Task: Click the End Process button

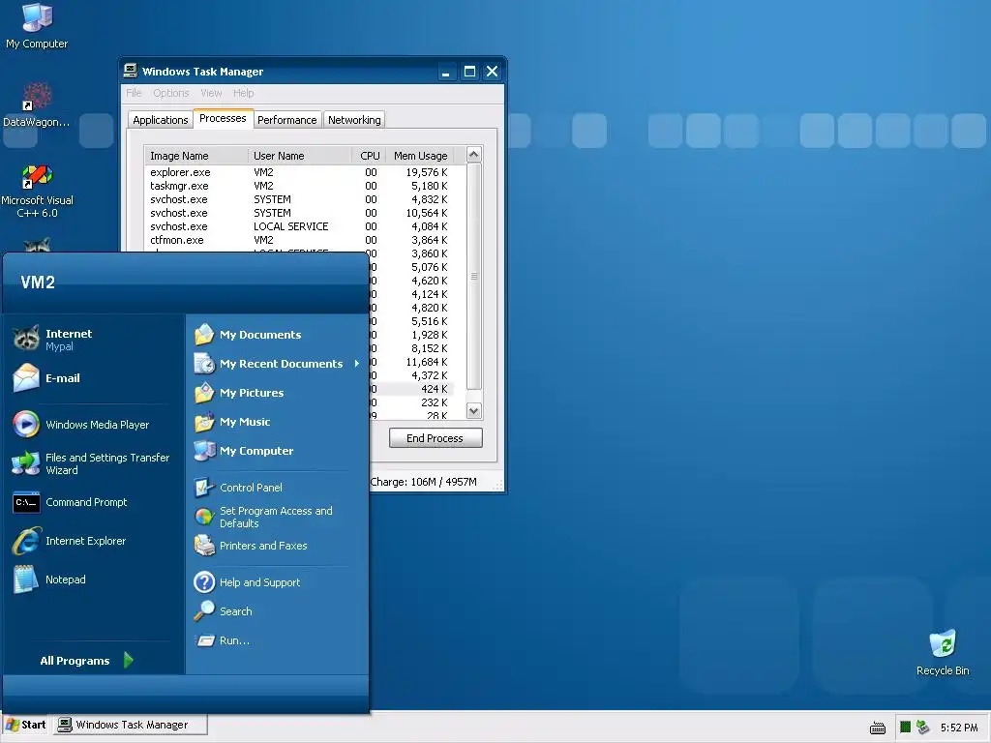Action: click(435, 438)
